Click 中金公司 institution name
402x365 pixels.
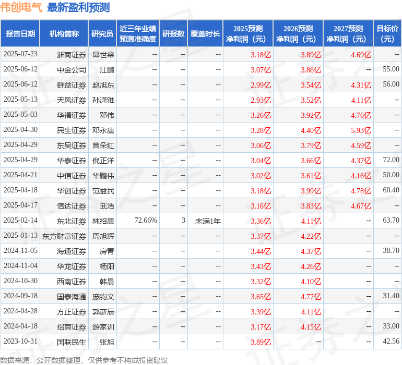[72, 70]
